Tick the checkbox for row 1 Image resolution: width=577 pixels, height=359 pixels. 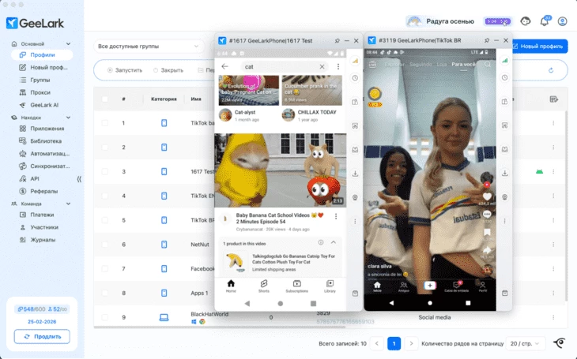tap(105, 123)
